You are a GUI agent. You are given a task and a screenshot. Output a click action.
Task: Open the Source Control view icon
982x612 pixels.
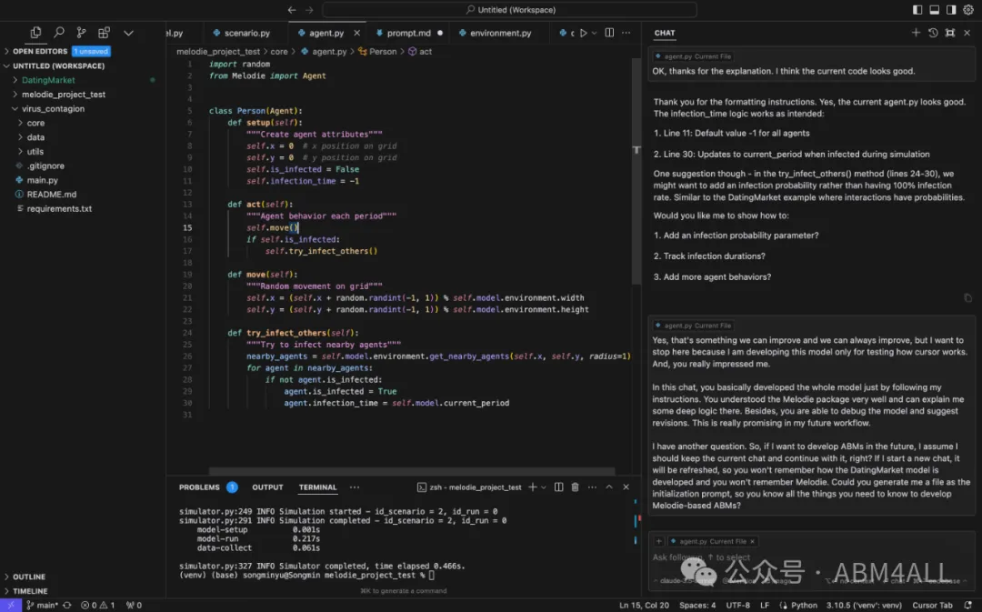click(81, 32)
